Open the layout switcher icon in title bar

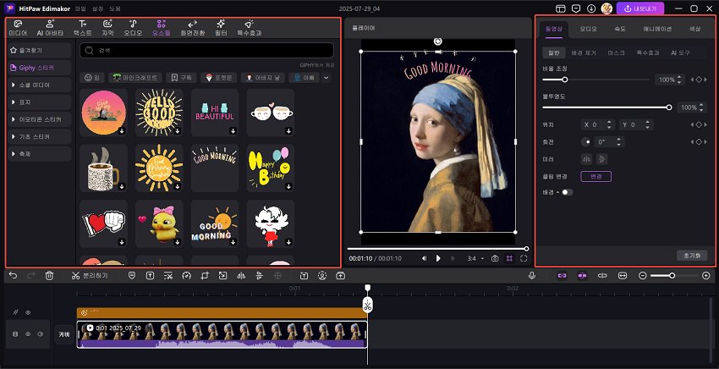(x=560, y=8)
